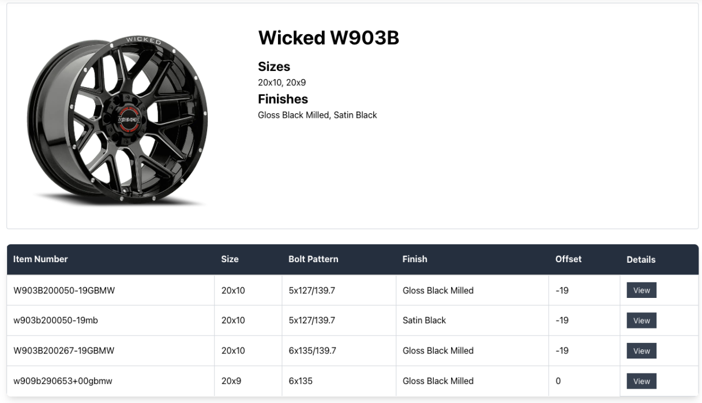Click the Offset column header

(x=568, y=259)
